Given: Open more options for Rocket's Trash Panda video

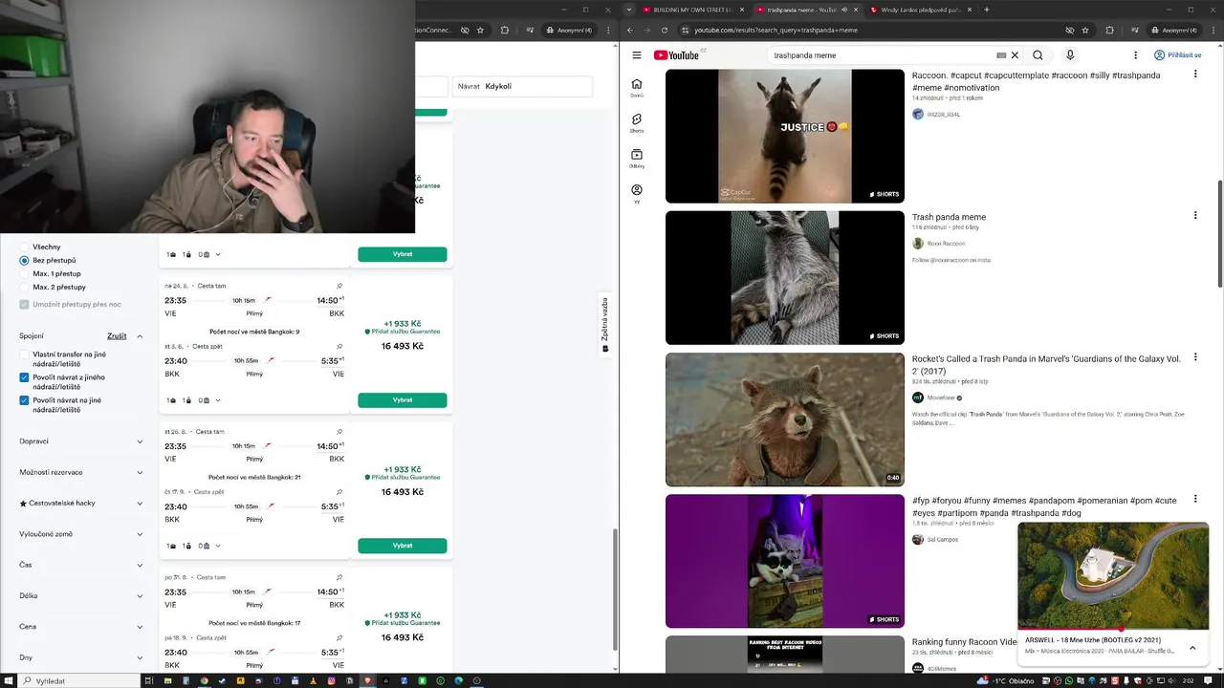Looking at the screenshot, I should tap(1194, 357).
